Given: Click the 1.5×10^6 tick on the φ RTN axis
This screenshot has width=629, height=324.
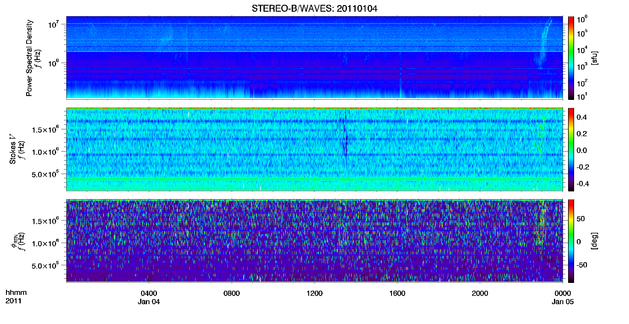Looking at the screenshot, I should pos(45,221).
